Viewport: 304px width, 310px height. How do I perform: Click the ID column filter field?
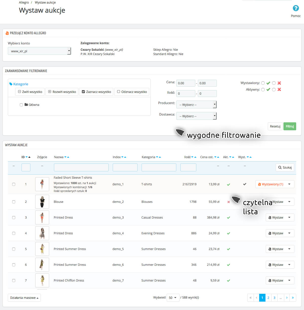26,167
